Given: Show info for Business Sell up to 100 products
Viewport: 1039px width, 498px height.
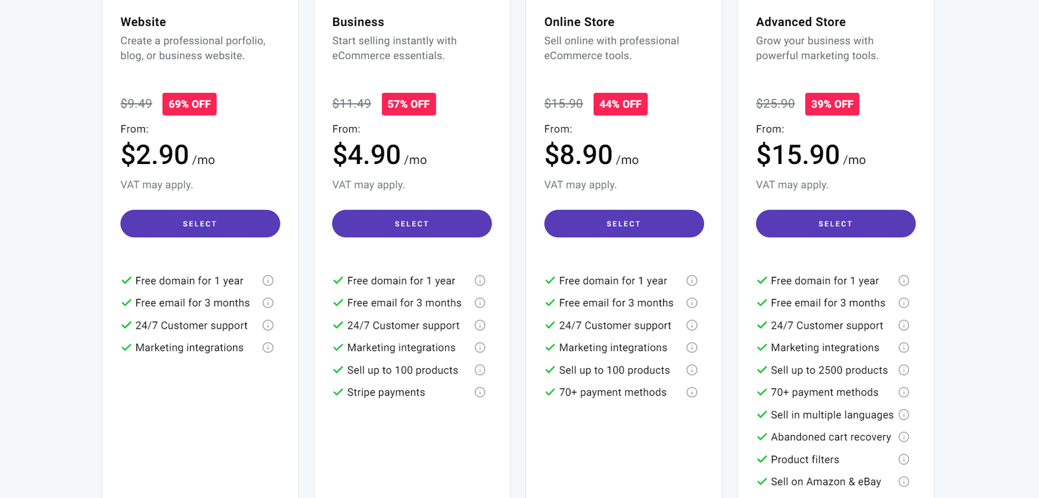Looking at the screenshot, I should pos(480,370).
